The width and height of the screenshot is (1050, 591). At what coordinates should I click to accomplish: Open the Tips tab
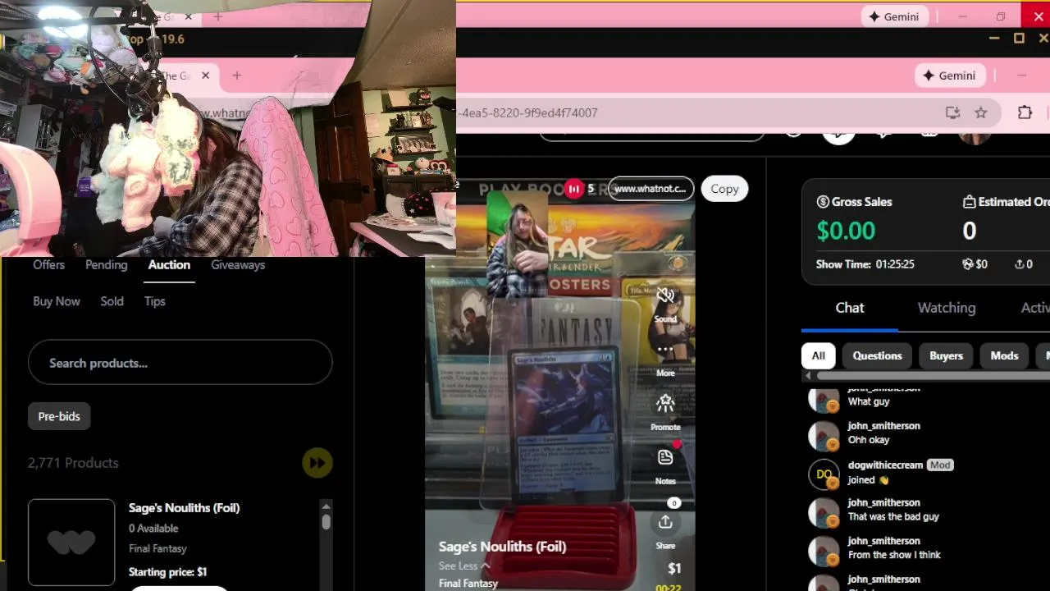[155, 301]
